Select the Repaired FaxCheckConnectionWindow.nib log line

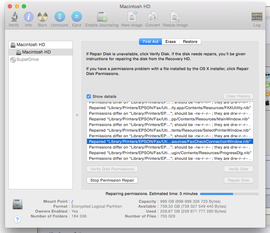pos(170,141)
